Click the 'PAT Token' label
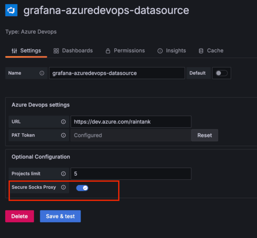The width and height of the screenshot is (257, 238). pyautogui.click(x=23, y=135)
